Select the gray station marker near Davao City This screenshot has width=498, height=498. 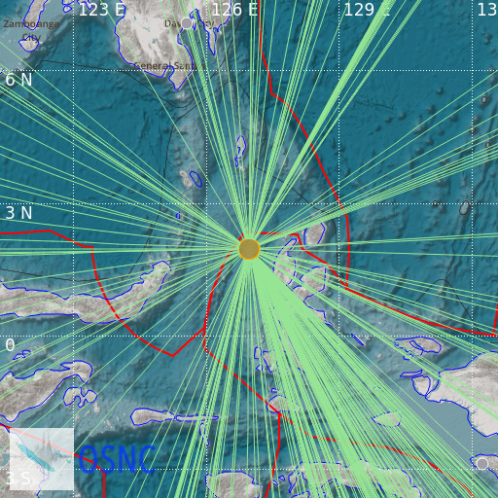[187, 23]
